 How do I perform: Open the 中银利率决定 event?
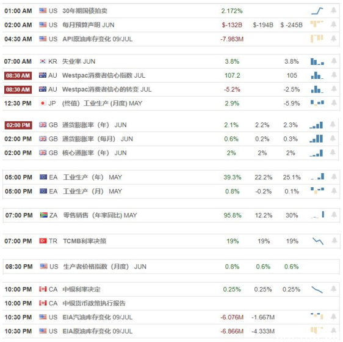82,289
